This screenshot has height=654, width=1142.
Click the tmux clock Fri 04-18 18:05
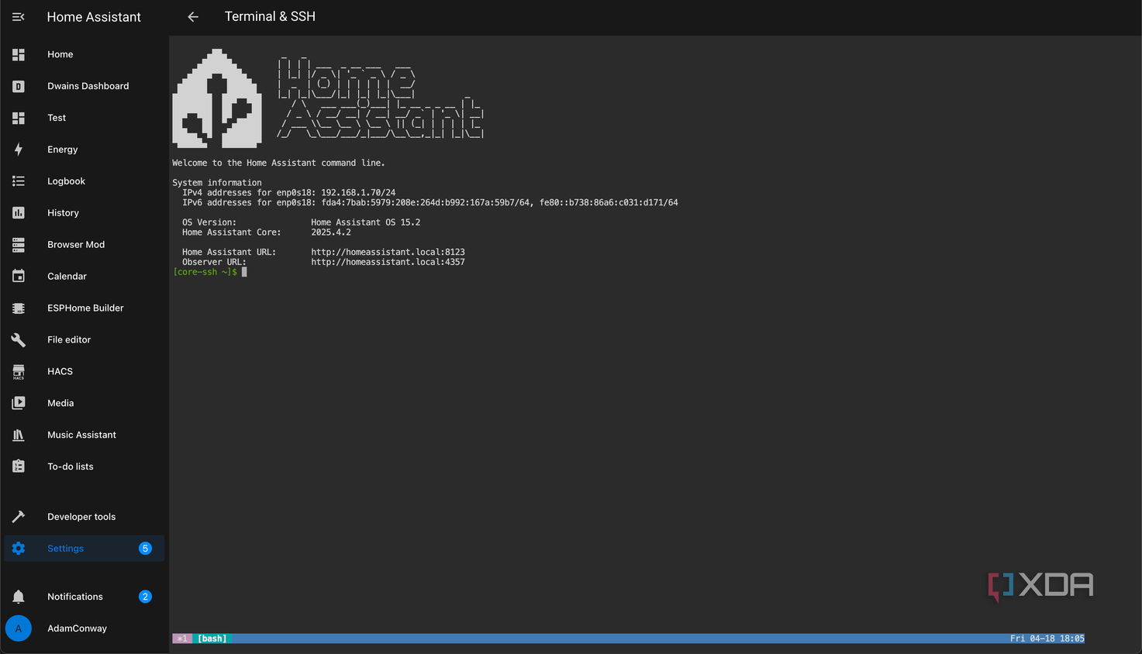pyautogui.click(x=1047, y=639)
